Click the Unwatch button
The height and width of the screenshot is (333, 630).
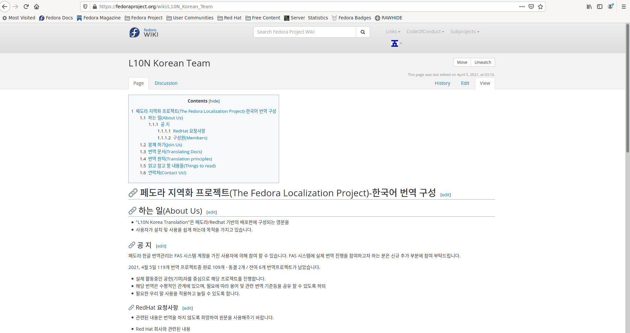(x=483, y=62)
